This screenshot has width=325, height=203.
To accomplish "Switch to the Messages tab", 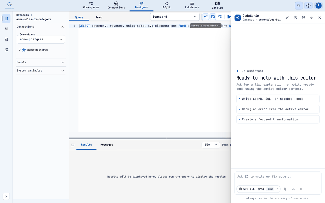I will pos(107,145).
